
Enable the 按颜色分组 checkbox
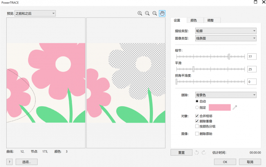tap(197, 126)
